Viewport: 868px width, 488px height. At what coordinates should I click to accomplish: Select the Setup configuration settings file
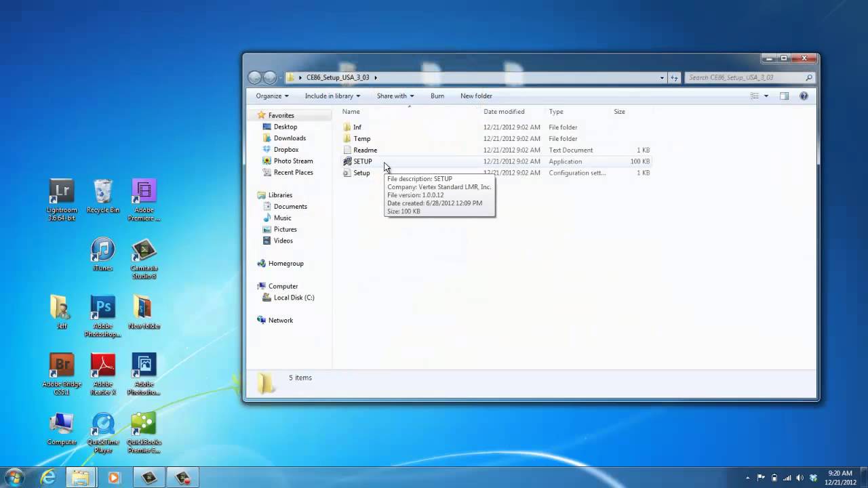(496, 174)
